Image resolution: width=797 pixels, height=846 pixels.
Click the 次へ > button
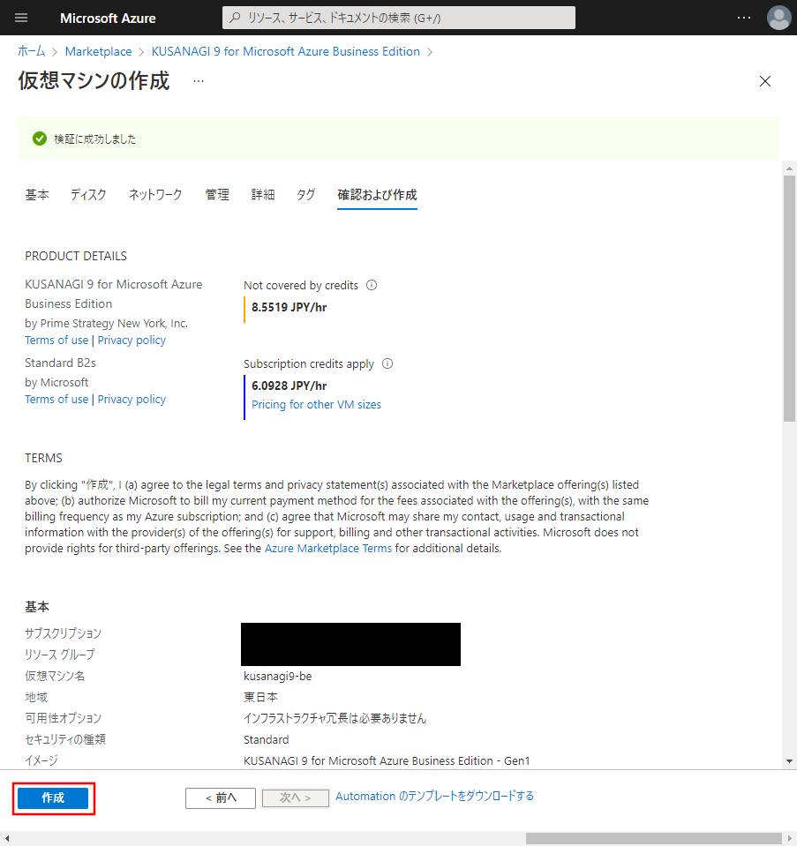(296, 798)
